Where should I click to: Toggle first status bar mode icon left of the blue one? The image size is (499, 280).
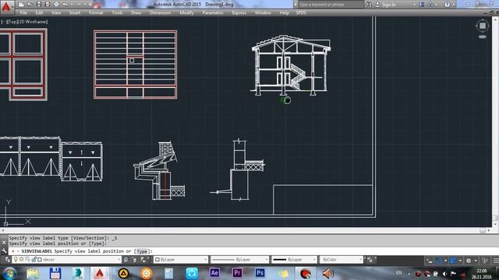pos(430,261)
